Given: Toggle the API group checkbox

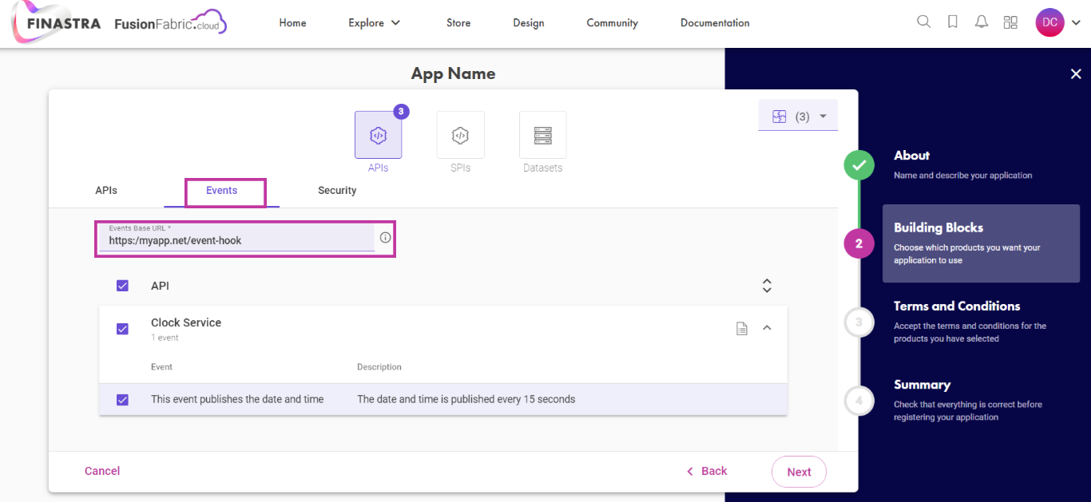Looking at the screenshot, I should (x=122, y=286).
